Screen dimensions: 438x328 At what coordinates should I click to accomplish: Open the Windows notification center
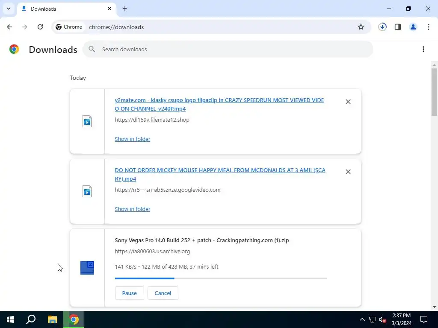[x=424, y=319]
